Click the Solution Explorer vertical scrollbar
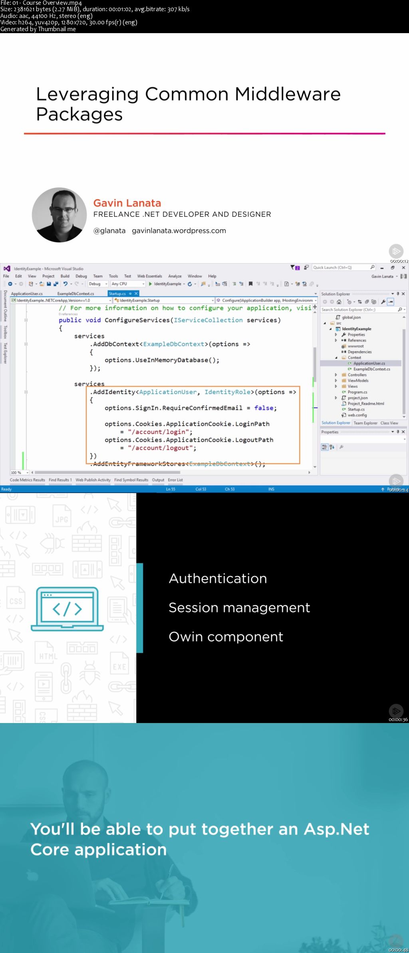 click(x=404, y=371)
